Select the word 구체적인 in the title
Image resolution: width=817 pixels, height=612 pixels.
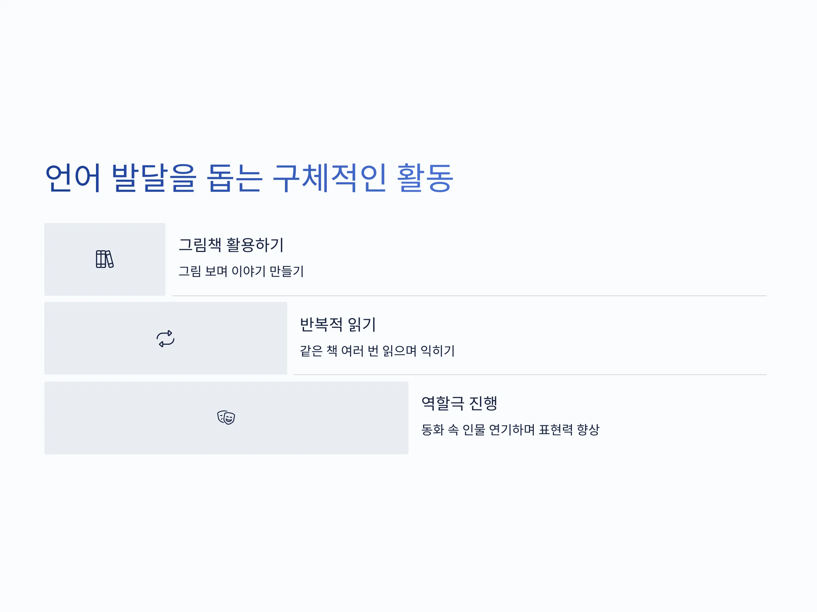click(x=330, y=178)
